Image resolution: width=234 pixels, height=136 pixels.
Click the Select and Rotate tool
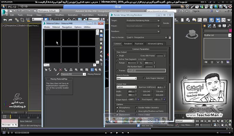click(74, 20)
